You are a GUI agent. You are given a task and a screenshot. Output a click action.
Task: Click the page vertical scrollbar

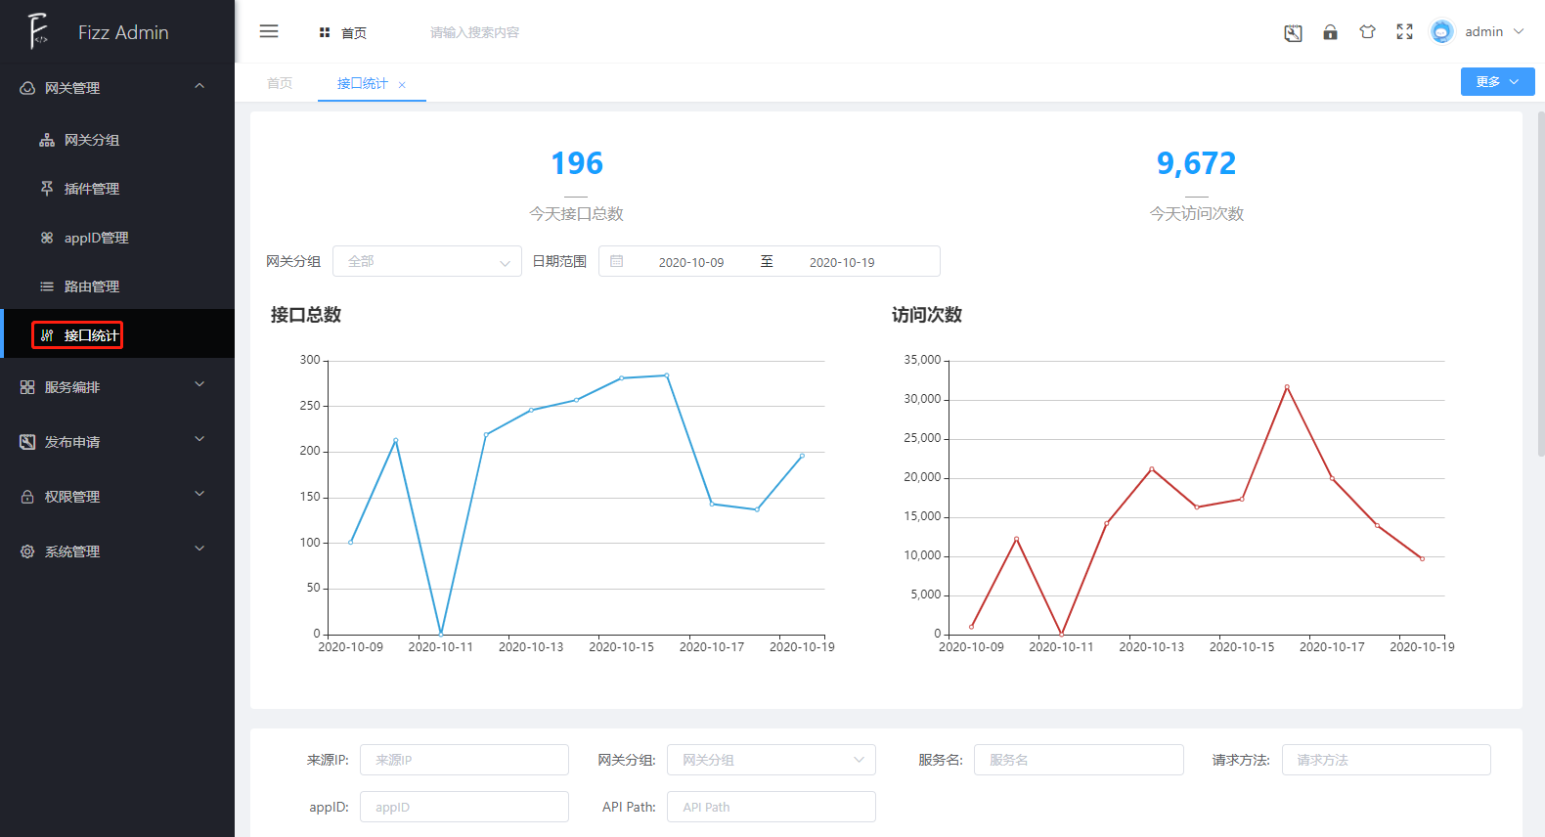pos(1540,293)
